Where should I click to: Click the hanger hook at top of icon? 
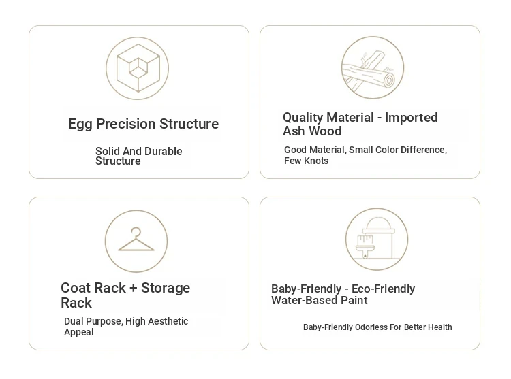click(x=136, y=232)
